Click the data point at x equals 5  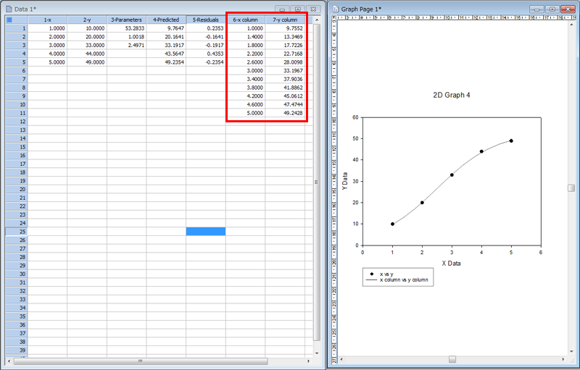click(x=511, y=140)
